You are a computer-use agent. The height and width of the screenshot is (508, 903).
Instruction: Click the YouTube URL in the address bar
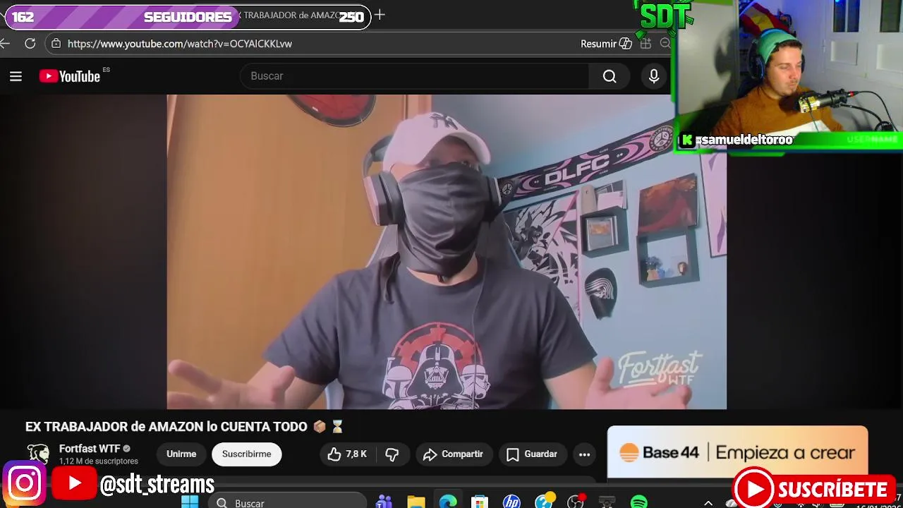(x=180, y=44)
